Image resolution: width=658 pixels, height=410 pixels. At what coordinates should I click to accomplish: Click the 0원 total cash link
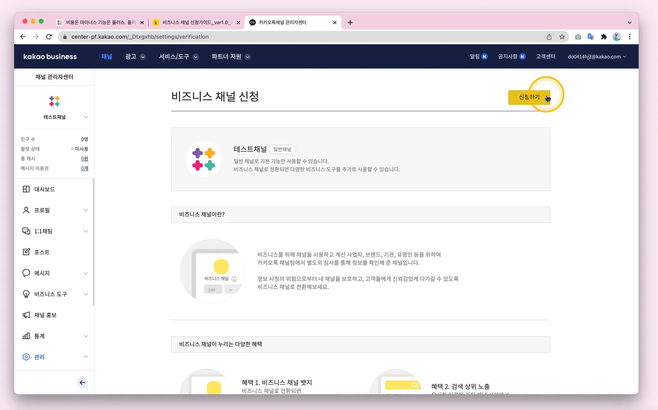pos(84,159)
